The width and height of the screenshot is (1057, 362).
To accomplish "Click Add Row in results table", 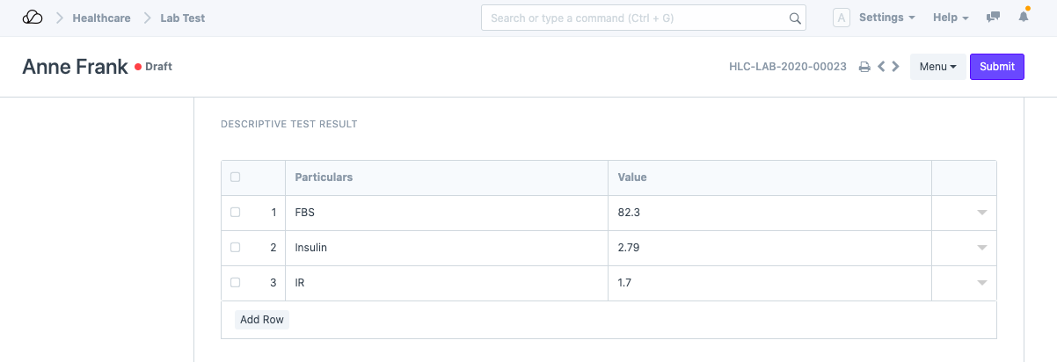I will point(262,320).
